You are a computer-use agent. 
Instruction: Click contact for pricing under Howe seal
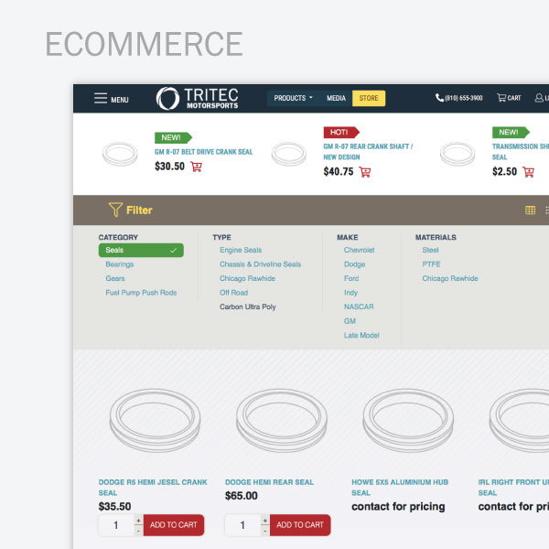coord(398,507)
